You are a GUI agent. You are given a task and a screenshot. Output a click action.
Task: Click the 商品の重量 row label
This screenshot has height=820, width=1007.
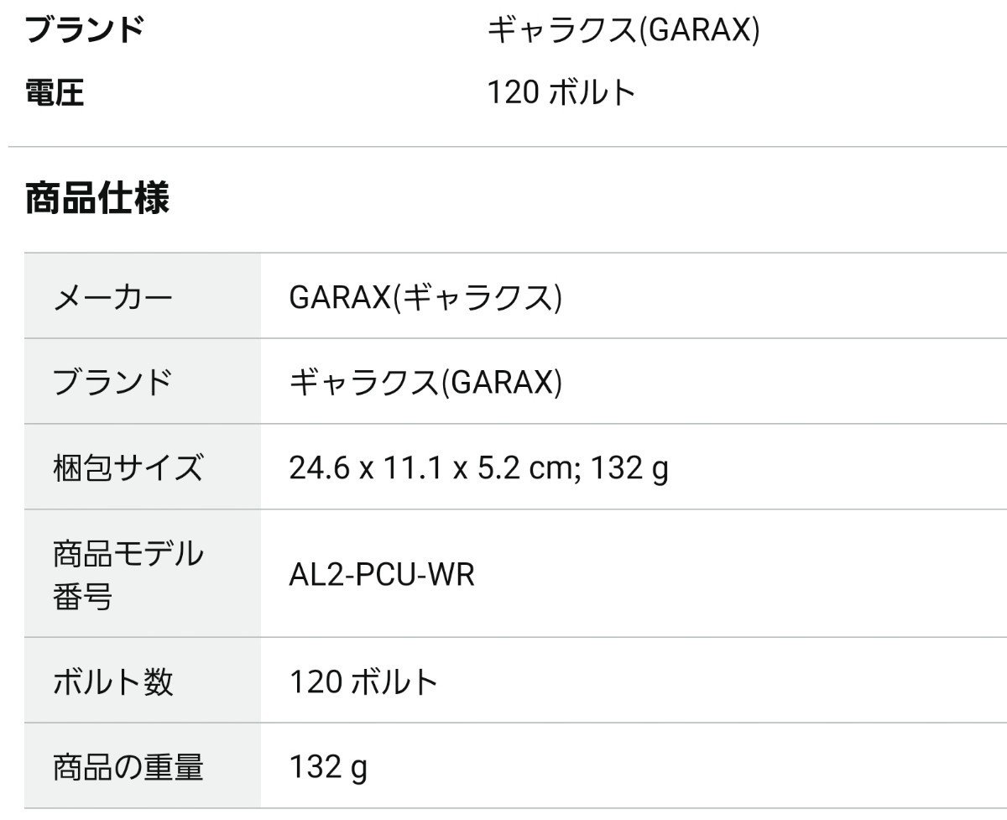coord(128,766)
